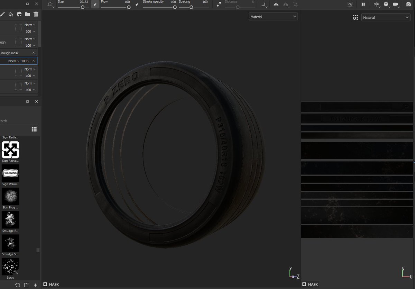
Task: Select the Smudge St... brush thumbnail
Action: pos(10,243)
